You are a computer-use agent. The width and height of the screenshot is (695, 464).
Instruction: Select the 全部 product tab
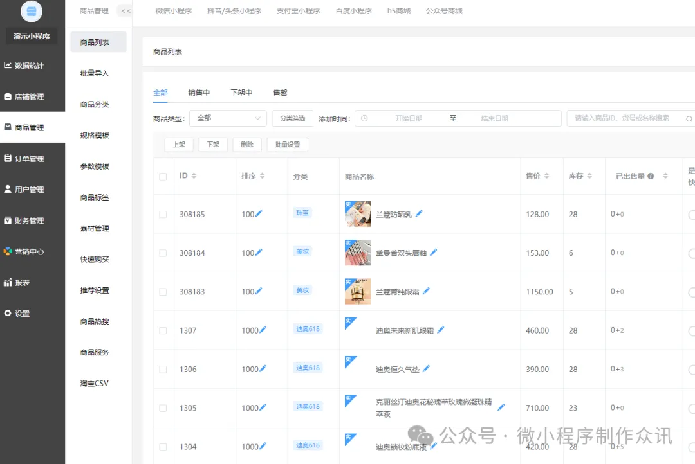160,93
